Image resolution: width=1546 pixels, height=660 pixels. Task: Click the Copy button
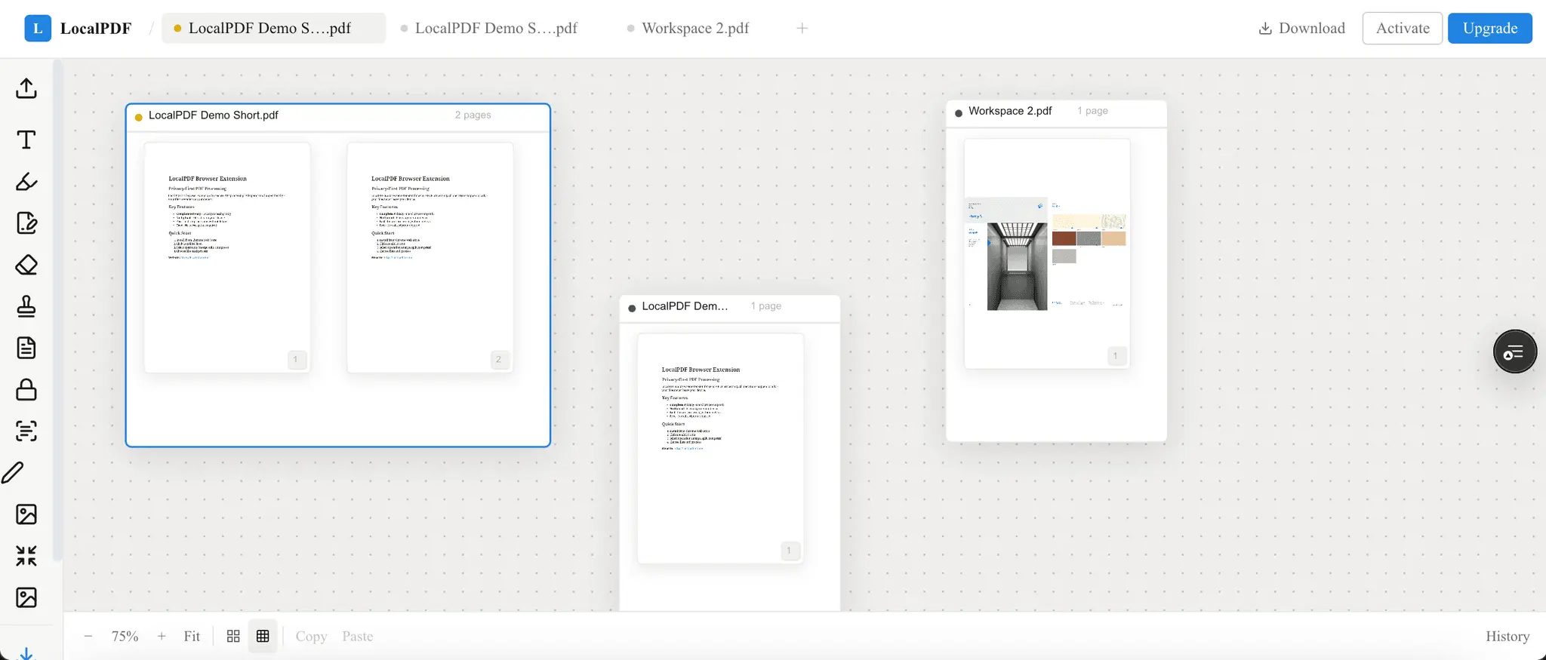point(311,636)
